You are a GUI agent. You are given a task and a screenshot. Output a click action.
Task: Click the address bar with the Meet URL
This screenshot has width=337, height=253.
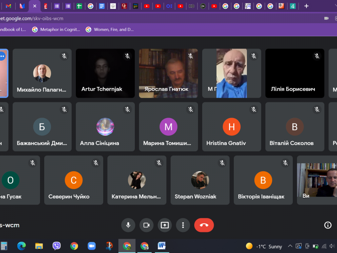pos(126,19)
